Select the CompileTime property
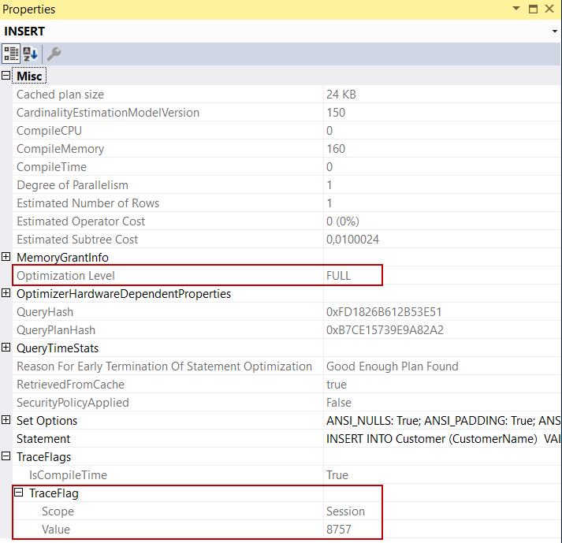Image resolution: width=562 pixels, height=543 pixels. (51, 167)
